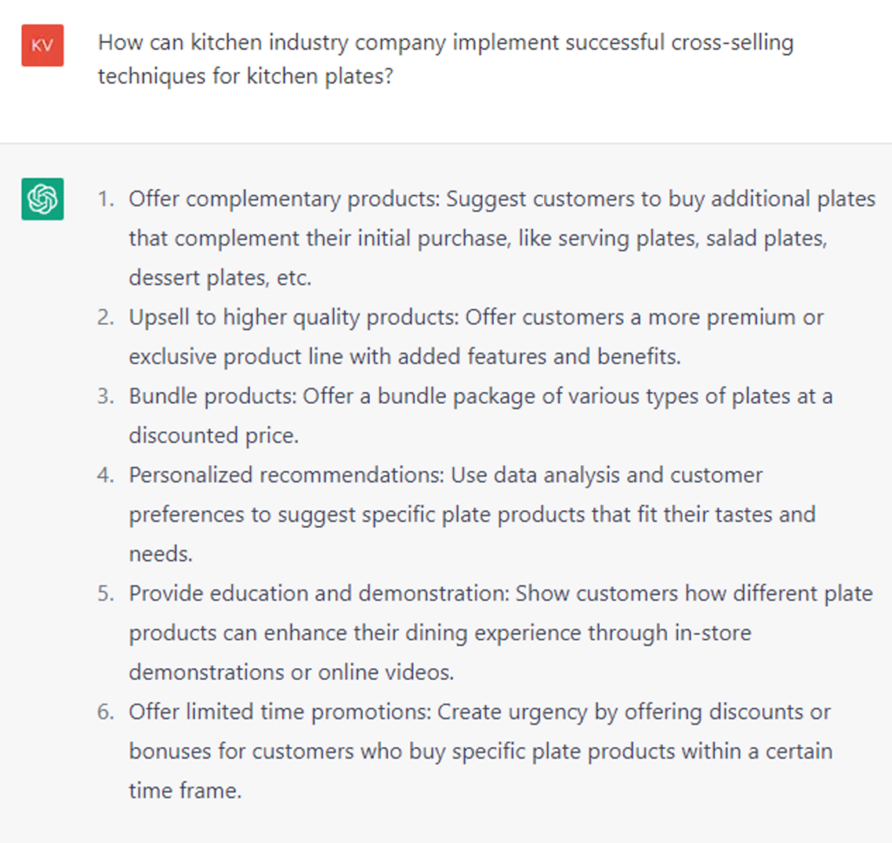892x843 pixels.
Task: Select the user's cross-selling question text
Action: [444, 59]
